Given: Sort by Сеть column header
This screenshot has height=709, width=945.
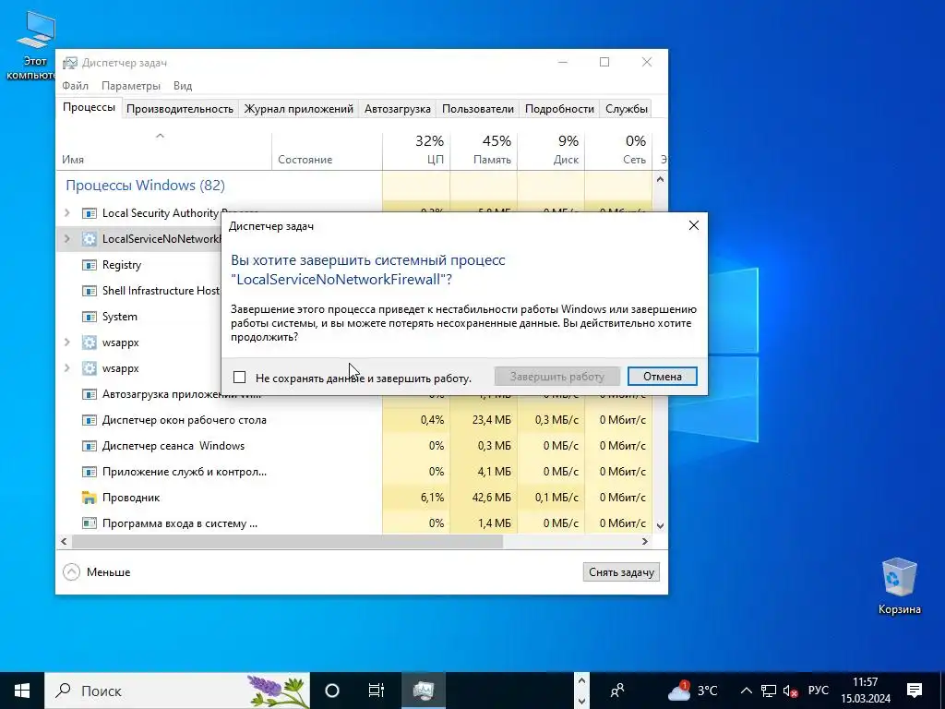Looking at the screenshot, I should click(619, 150).
